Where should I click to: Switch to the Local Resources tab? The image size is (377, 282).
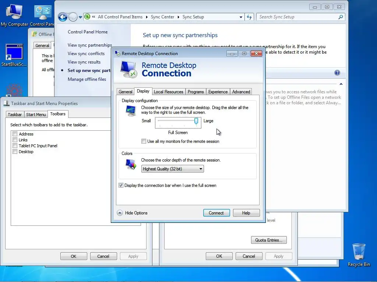(168, 91)
